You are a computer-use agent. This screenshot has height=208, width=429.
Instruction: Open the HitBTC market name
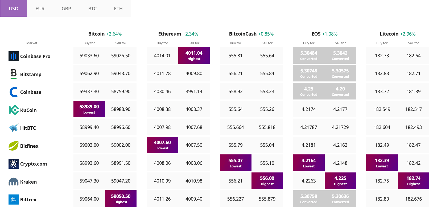point(28,128)
